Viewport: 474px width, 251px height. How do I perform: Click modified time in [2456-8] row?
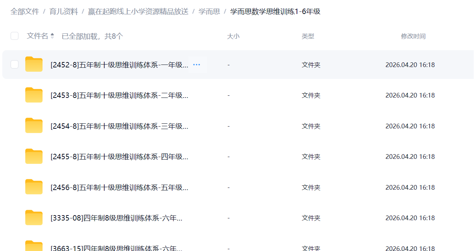tap(410, 188)
